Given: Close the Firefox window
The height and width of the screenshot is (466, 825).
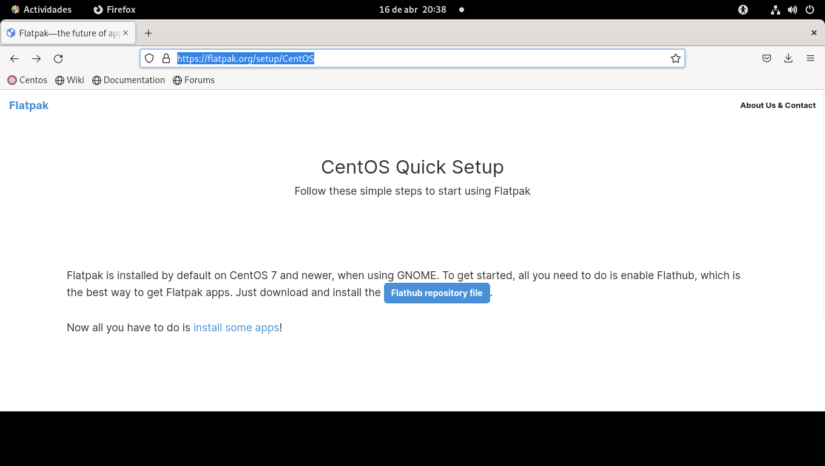Looking at the screenshot, I should (814, 33).
